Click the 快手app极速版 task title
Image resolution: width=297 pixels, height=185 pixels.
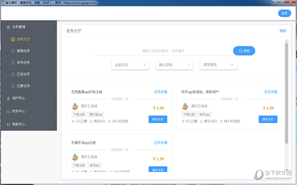200,92
